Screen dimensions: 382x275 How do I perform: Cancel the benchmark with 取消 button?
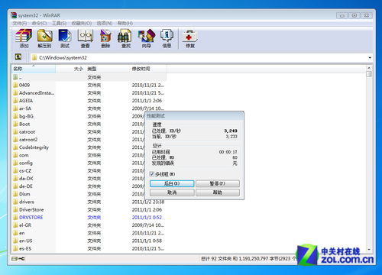coord(172,192)
